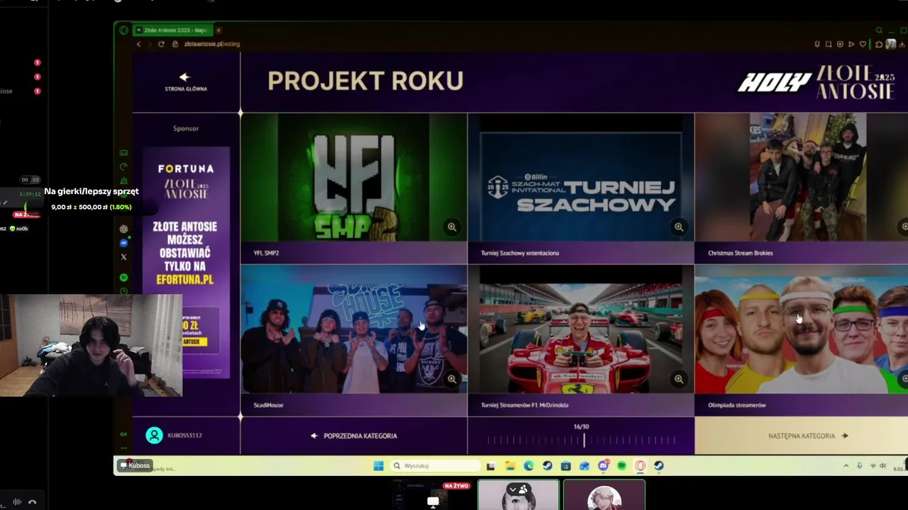This screenshot has width=908, height=510.
Task: Go to Następna Kategoria
Action: (801, 436)
